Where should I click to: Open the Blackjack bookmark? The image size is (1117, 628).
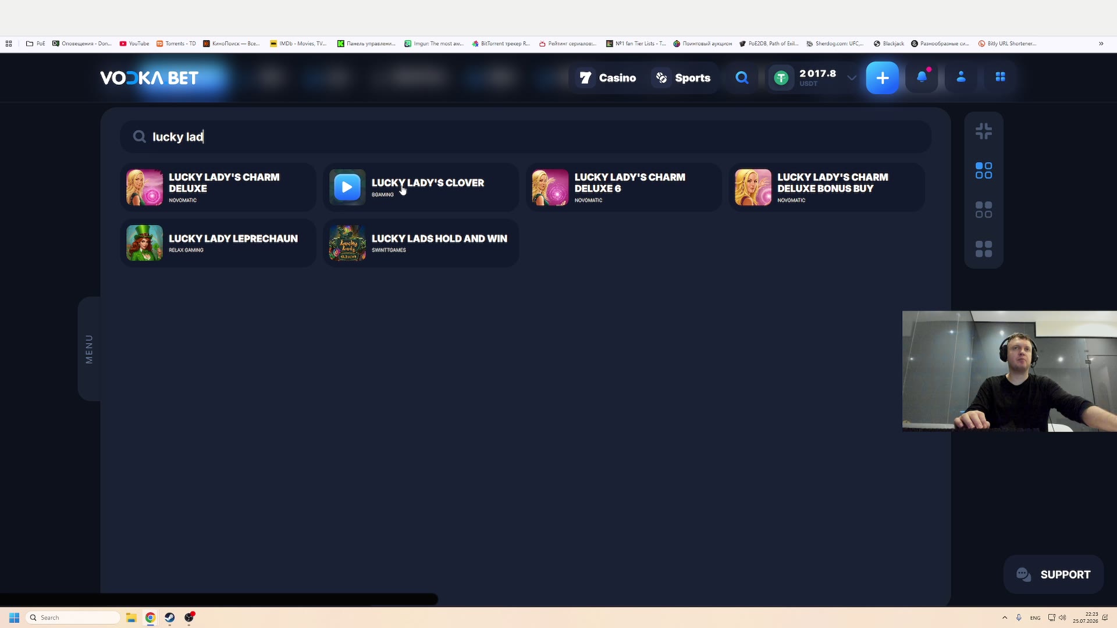point(889,44)
